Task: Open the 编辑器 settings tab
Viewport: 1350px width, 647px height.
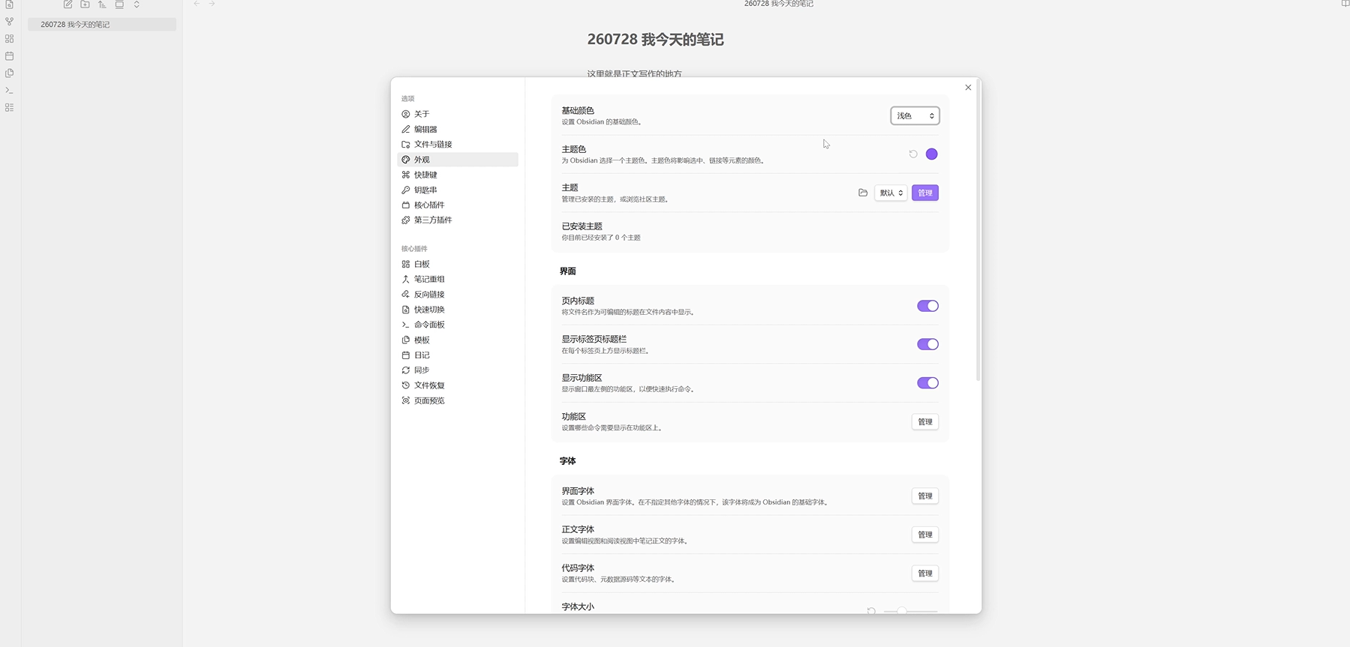Action: (x=458, y=129)
